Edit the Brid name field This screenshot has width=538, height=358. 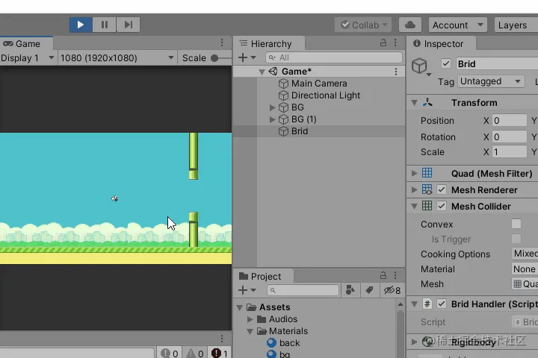pos(497,63)
